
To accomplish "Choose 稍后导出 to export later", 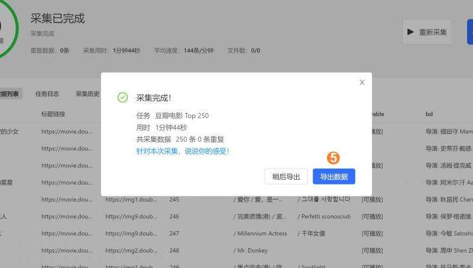I will (286, 176).
